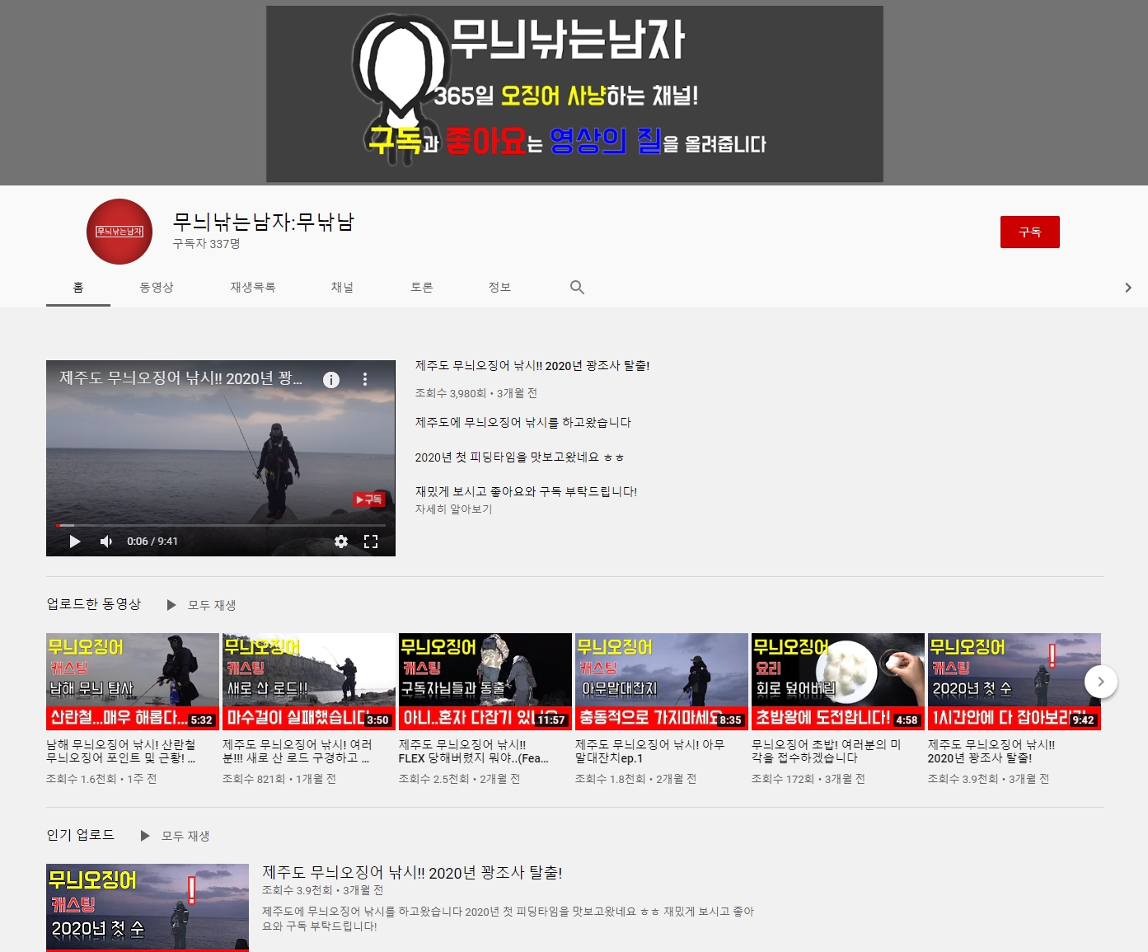The height and width of the screenshot is (952, 1148).
Task: Show next uploaded videos with carousel arrow
Action: [1100, 682]
